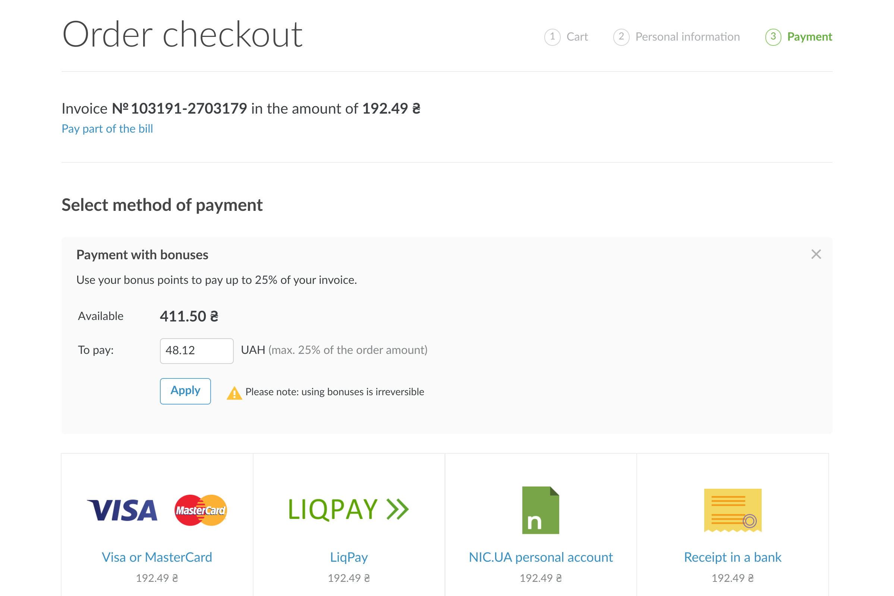Viewport: 894px width, 596px height.
Task: Click the green NIC.UA document icon
Action: [540, 510]
